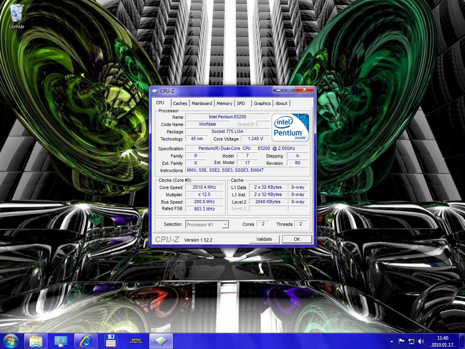Open the network tray icon
Viewport: 465px width, 349px height.
tap(411, 341)
